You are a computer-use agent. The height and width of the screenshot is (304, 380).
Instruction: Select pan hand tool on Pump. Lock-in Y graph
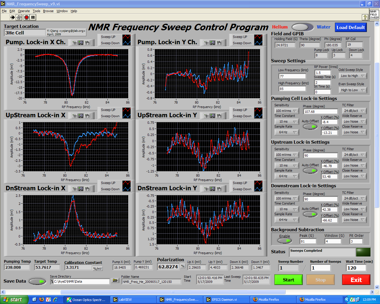[x=219, y=43]
